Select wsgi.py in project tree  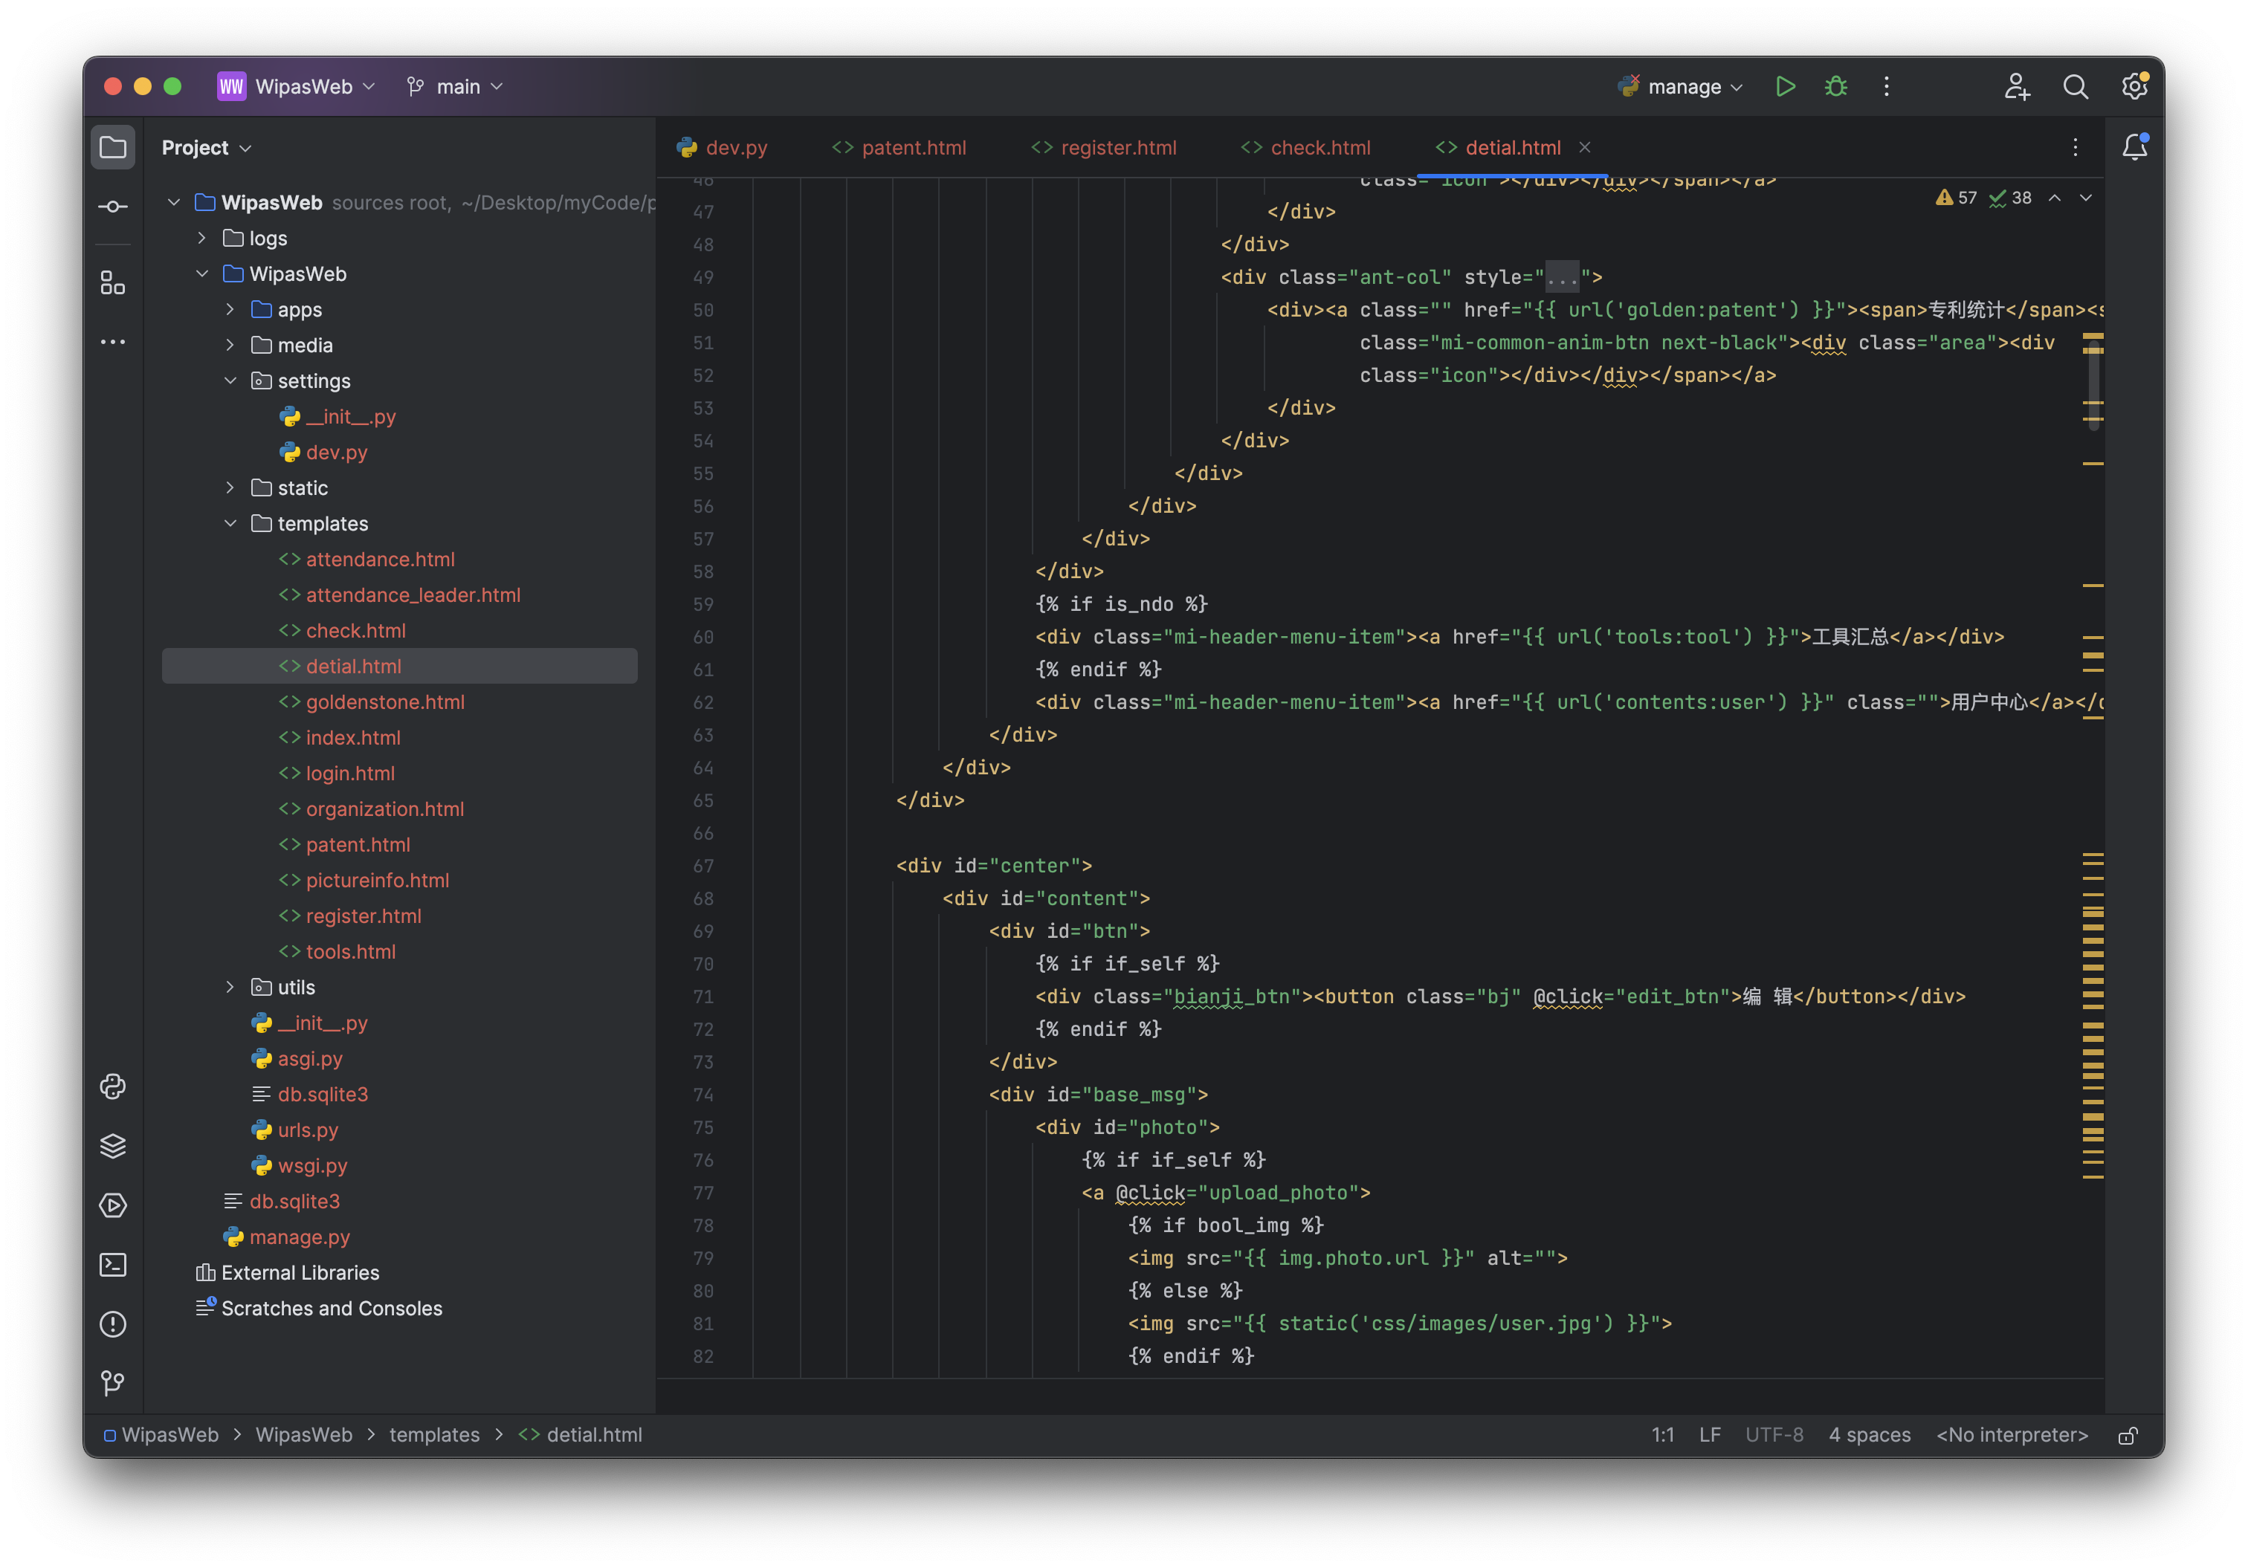[x=300, y=1166]
